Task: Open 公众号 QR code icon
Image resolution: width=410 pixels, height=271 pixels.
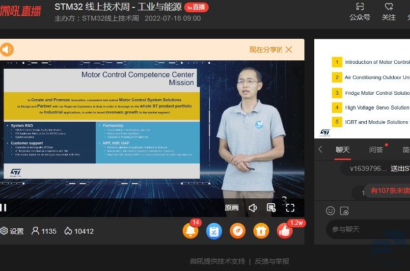Action: (360, 12)
